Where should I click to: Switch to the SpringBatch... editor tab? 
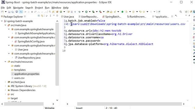112,17
